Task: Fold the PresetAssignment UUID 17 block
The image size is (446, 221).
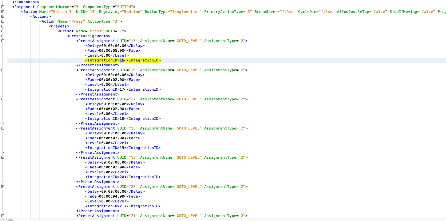Action: [3, 99]
